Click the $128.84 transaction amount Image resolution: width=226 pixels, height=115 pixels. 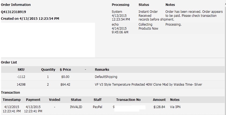point(159,107)
